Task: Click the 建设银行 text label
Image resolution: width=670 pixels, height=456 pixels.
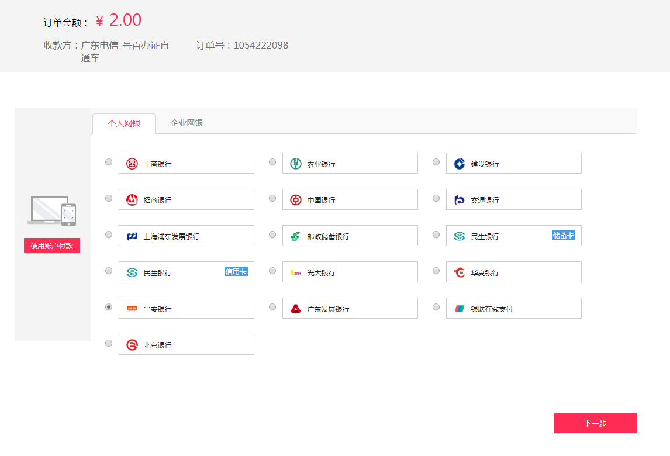Action: (485, 164)
